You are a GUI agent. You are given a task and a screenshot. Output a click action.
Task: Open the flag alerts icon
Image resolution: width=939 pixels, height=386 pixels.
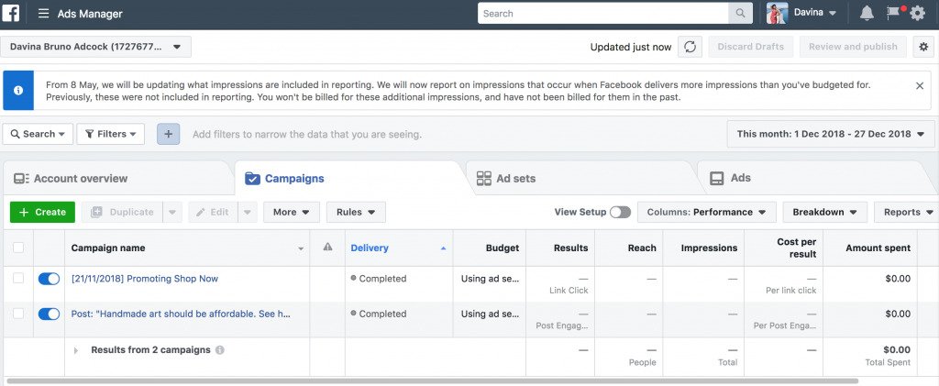coord(893,13)
